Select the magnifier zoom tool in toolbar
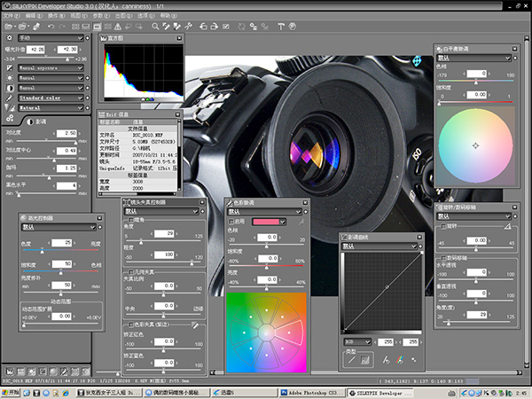The width and height of the screenshot is (532, 399). (x=155, y=26)
